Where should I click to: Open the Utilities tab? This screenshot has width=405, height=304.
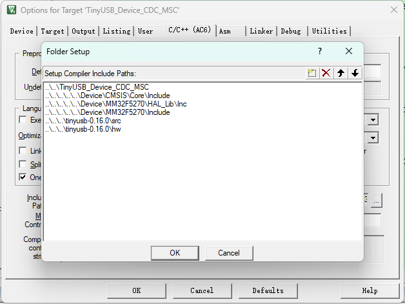coord(330,31)
